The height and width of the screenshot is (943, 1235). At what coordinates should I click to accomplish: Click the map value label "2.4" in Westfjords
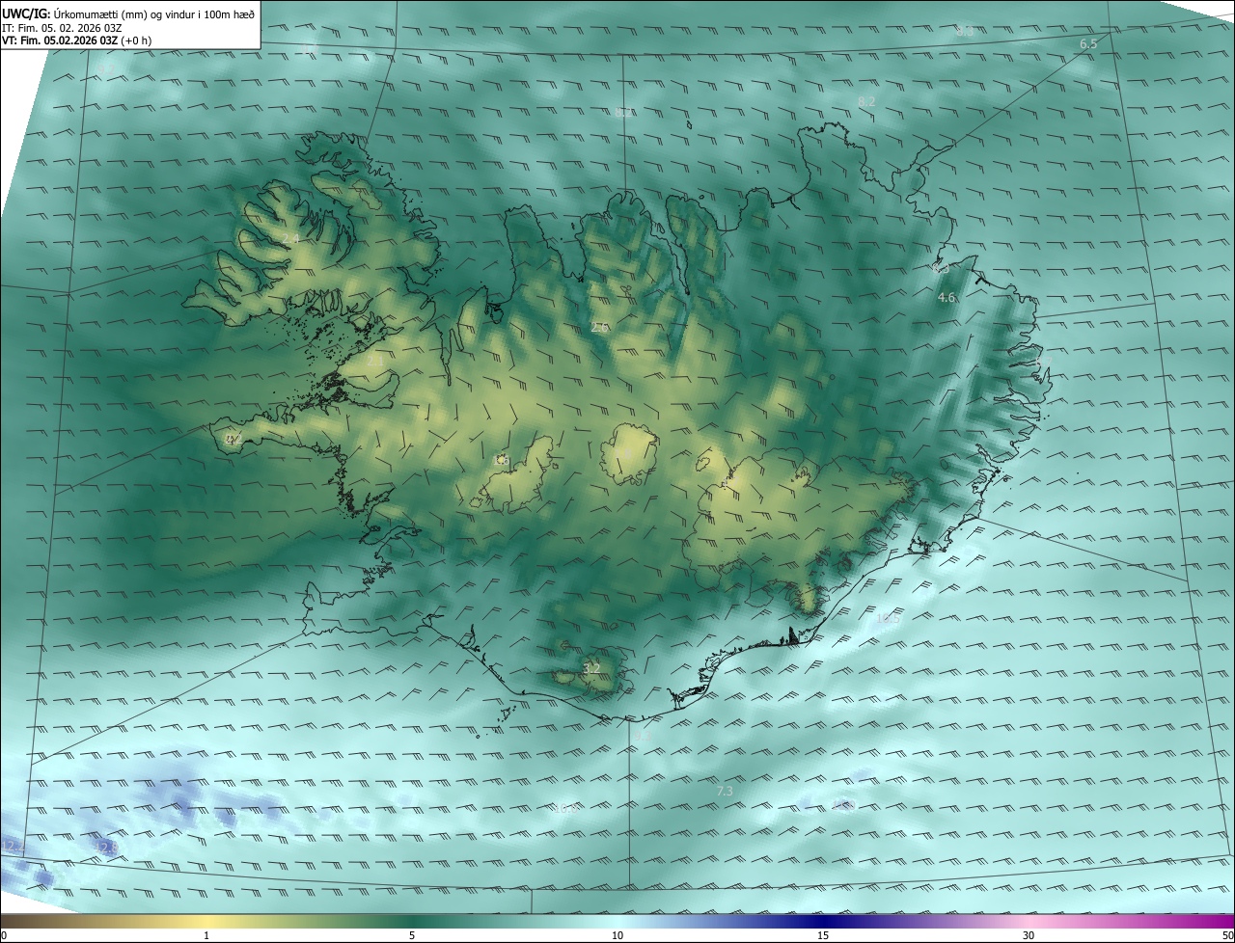[289, 238]
